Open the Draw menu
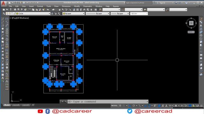Viewport: 204px width, 114px height. tap(56, 6)
